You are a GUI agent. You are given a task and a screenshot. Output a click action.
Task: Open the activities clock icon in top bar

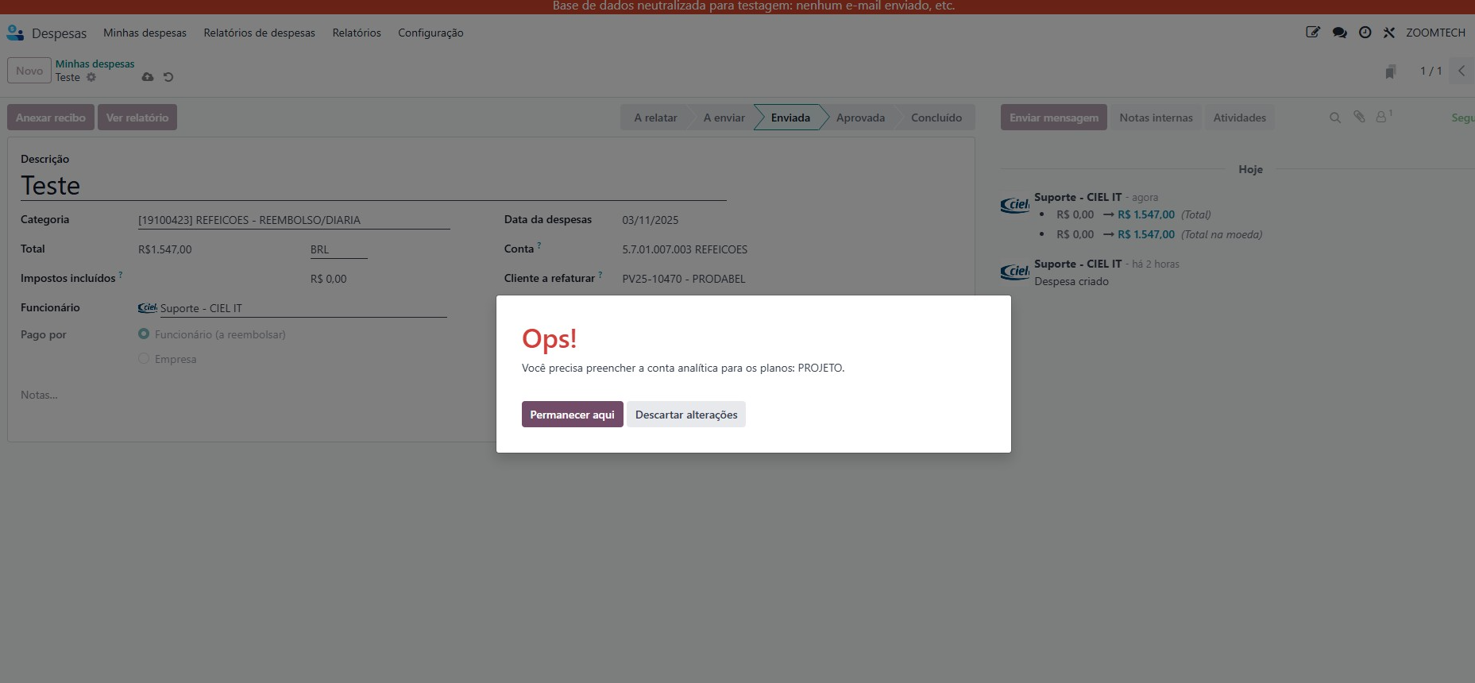tap(1365, 33)
